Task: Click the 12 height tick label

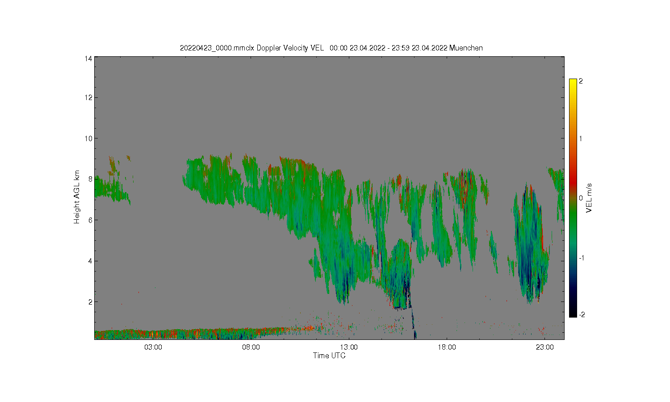Action: pos(89,97)
